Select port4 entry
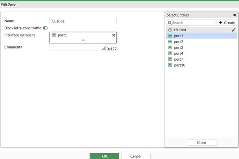Viewport: 239px width, 159px height. (201, 53)
